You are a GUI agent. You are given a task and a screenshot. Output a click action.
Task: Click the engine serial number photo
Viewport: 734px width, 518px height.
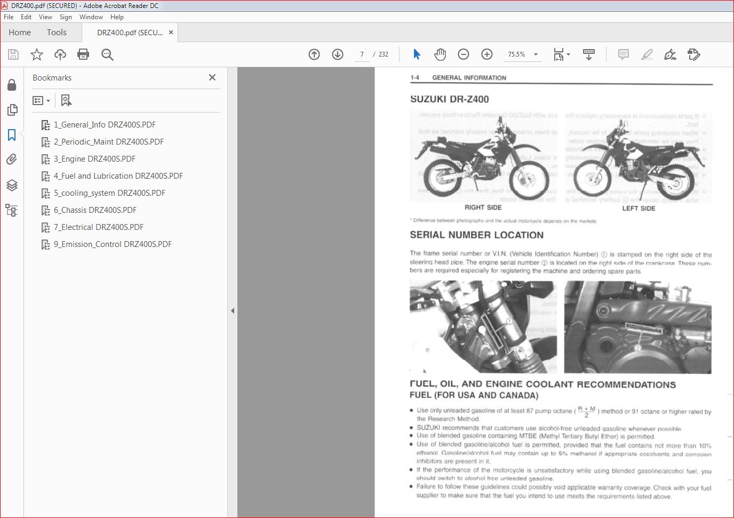(637, 327)
